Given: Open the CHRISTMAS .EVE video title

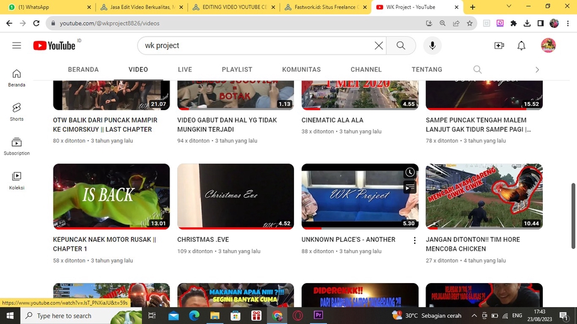Looking at the screenshot, I should coord(203,239).
